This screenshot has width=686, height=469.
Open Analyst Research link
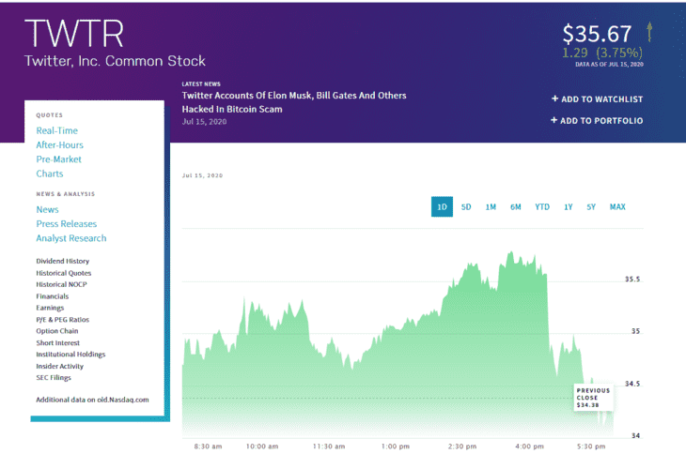tap(71, 238)
